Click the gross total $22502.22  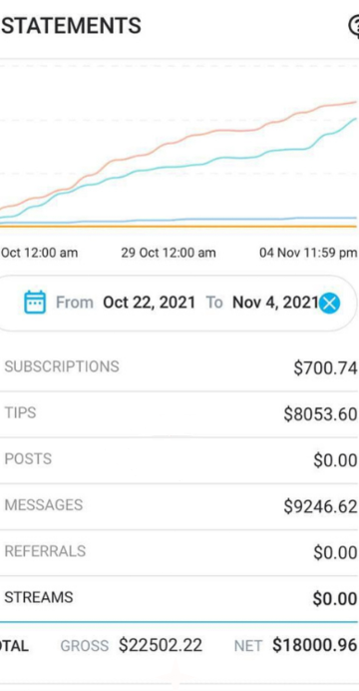pos(161,646)
